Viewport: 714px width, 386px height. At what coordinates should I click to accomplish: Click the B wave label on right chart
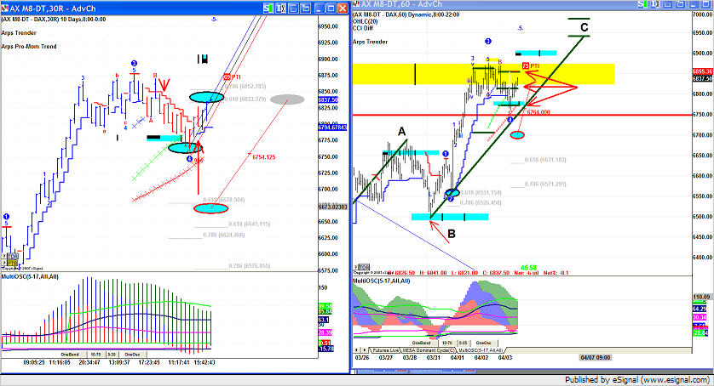click(x=452, y=234)
